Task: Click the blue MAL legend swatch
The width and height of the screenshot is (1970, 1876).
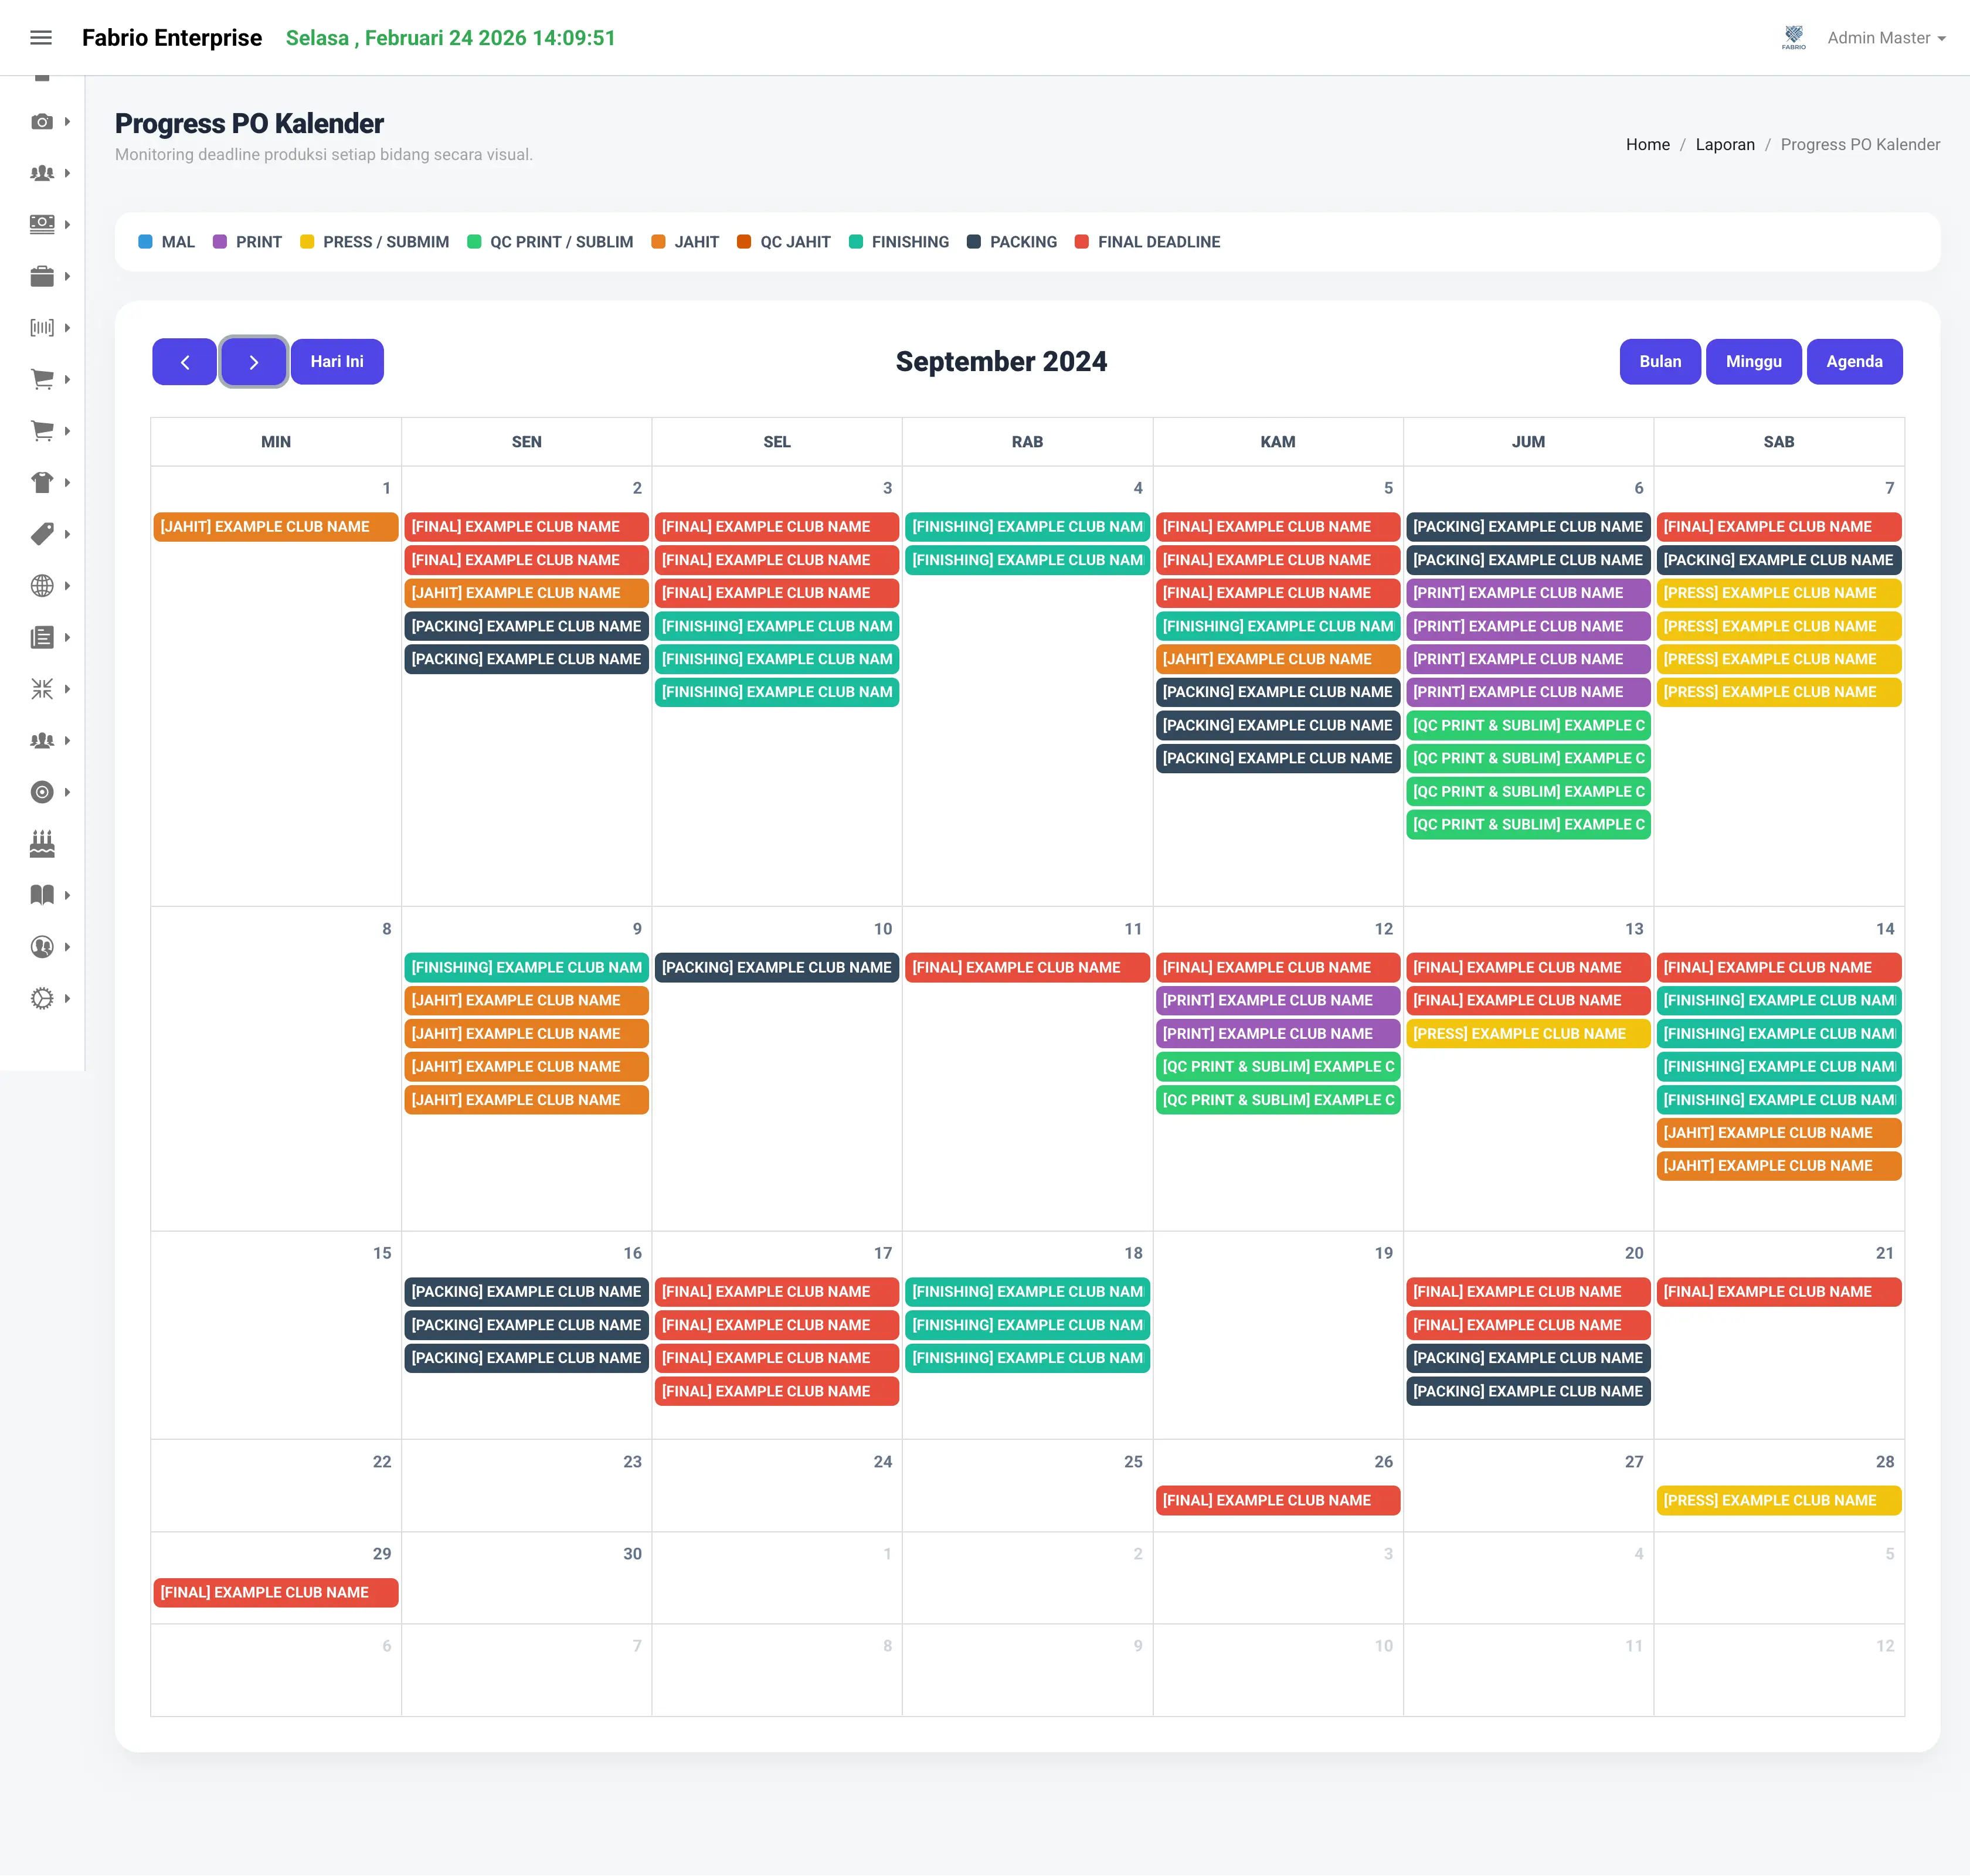Action: tap(145, 242)
